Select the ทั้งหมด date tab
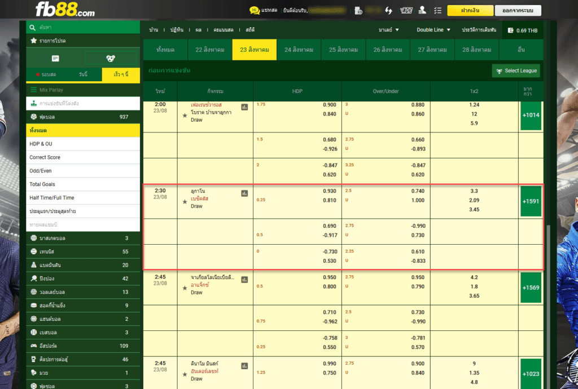Image resolution: width=578 pixels, height=389 pixels. (x=165, y=50)
